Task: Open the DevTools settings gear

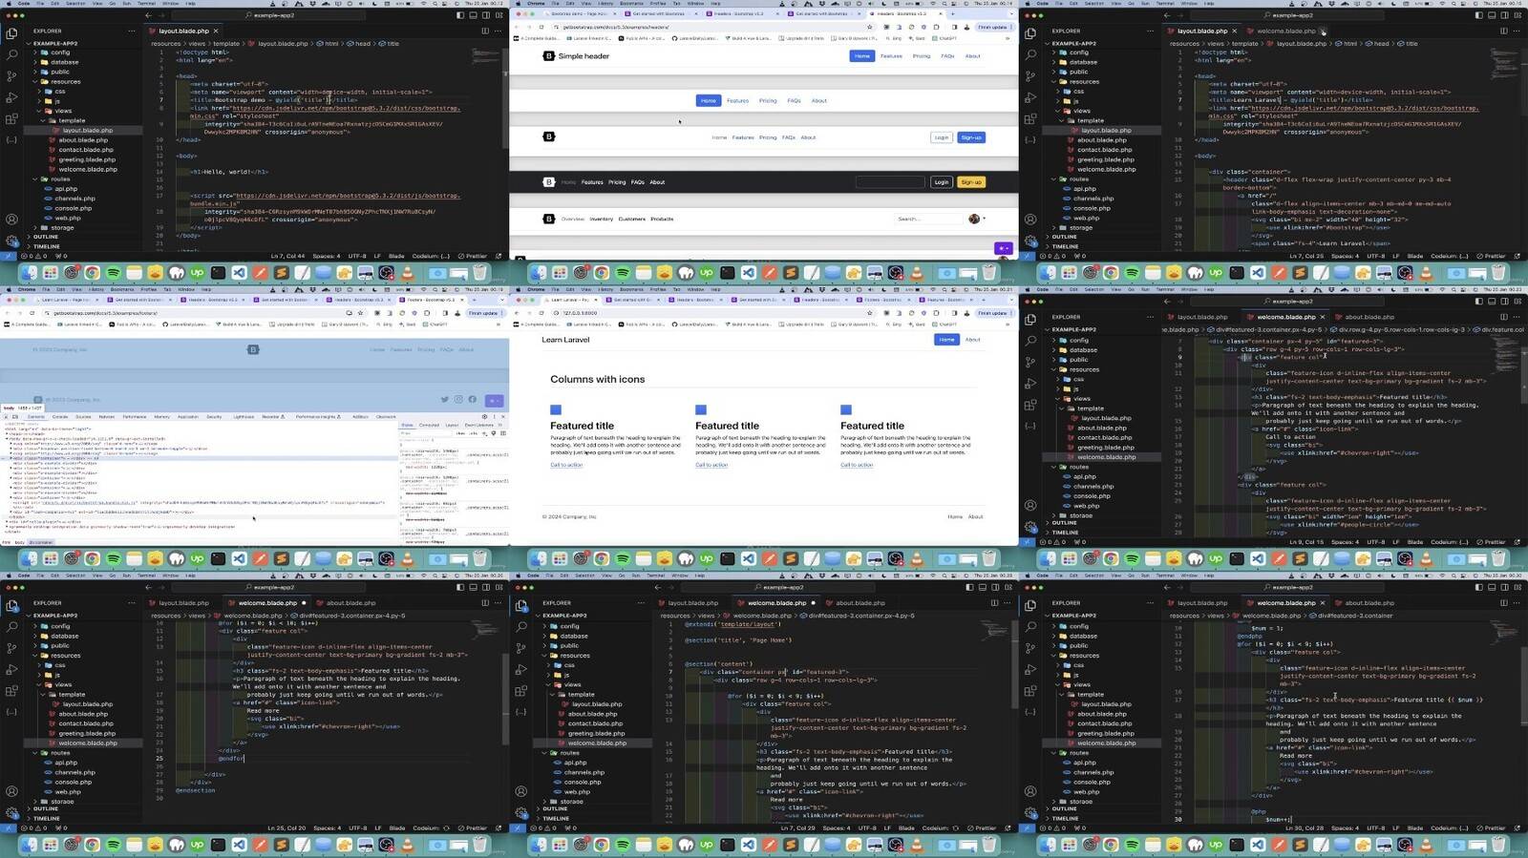Action: [x=484, y=416]
